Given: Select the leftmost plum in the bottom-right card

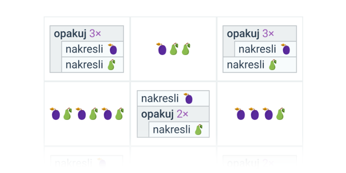Looking at the screenshot, I should (x=240, y=114).
